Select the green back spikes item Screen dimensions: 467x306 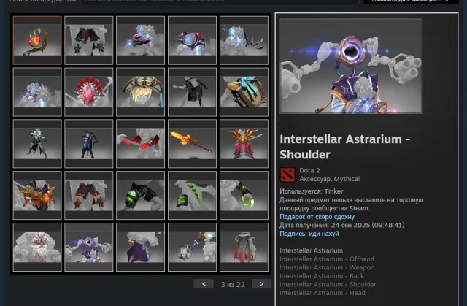coord(192,195)
